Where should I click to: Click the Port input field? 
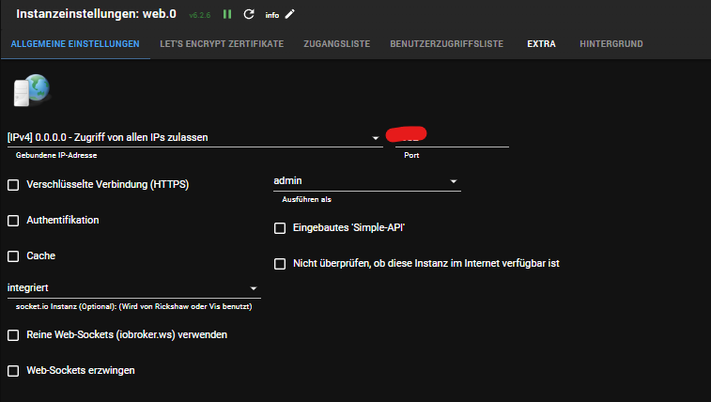[451, 137]
